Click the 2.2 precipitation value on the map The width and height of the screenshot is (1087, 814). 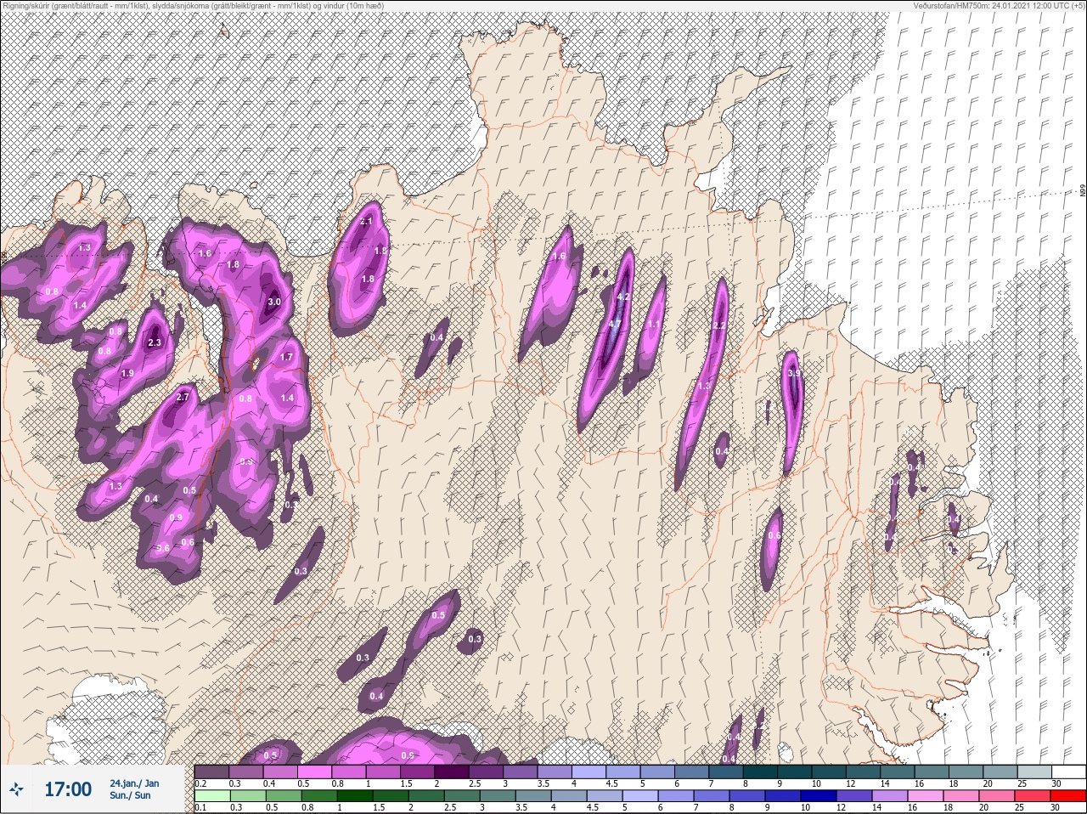[718, 325]
